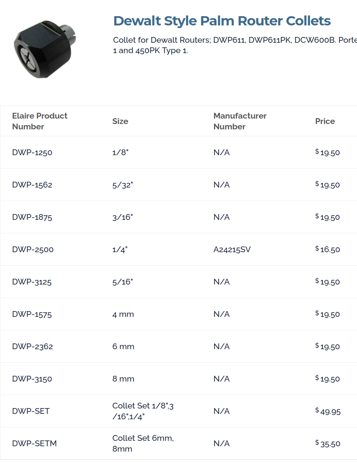Choose the DWP-1875 product row
357x462 pixels.
178,217
